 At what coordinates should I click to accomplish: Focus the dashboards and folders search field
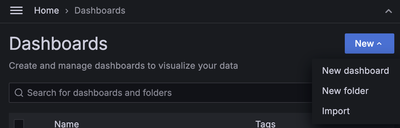(158, 93)
